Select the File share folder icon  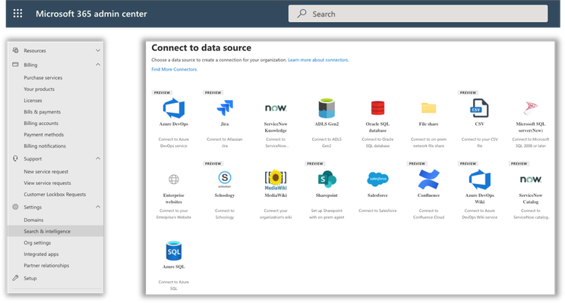(x=428, y=108)
